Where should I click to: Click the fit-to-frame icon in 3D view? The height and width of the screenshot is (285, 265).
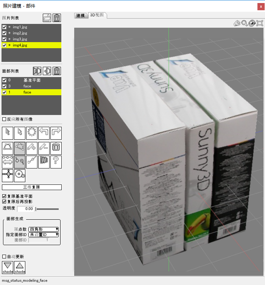260,23
